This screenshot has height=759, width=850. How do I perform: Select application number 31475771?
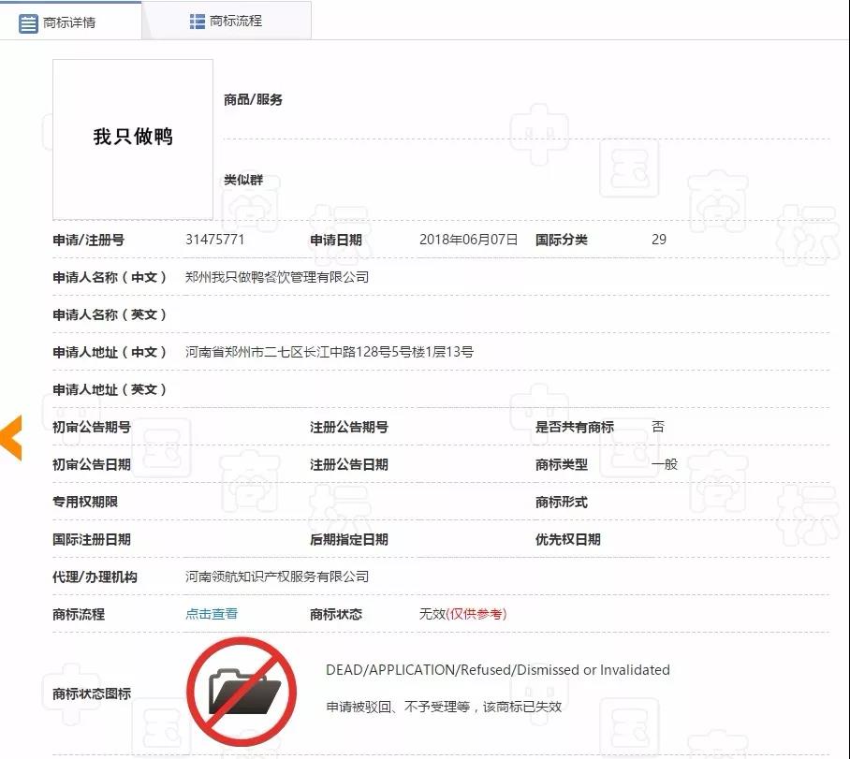(214, 240)
